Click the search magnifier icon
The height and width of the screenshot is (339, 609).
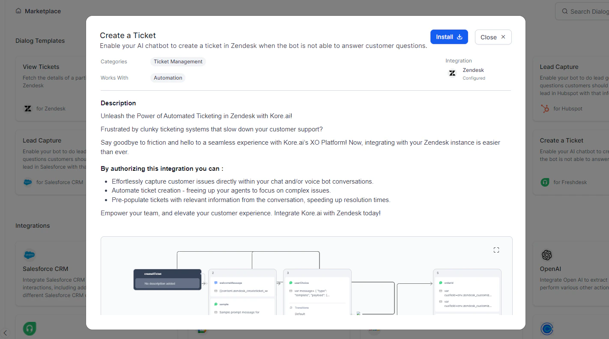pos(565,11)
